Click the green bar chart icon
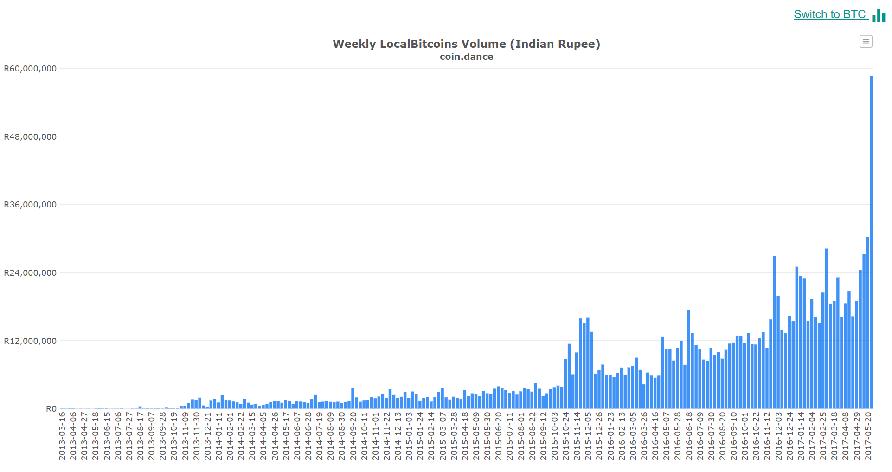Image resolution: width=892 pixels, height=472 pixels. (879, 15)
